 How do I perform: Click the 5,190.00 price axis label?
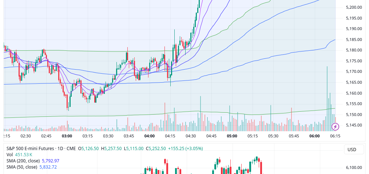click(x=354, y=29)
